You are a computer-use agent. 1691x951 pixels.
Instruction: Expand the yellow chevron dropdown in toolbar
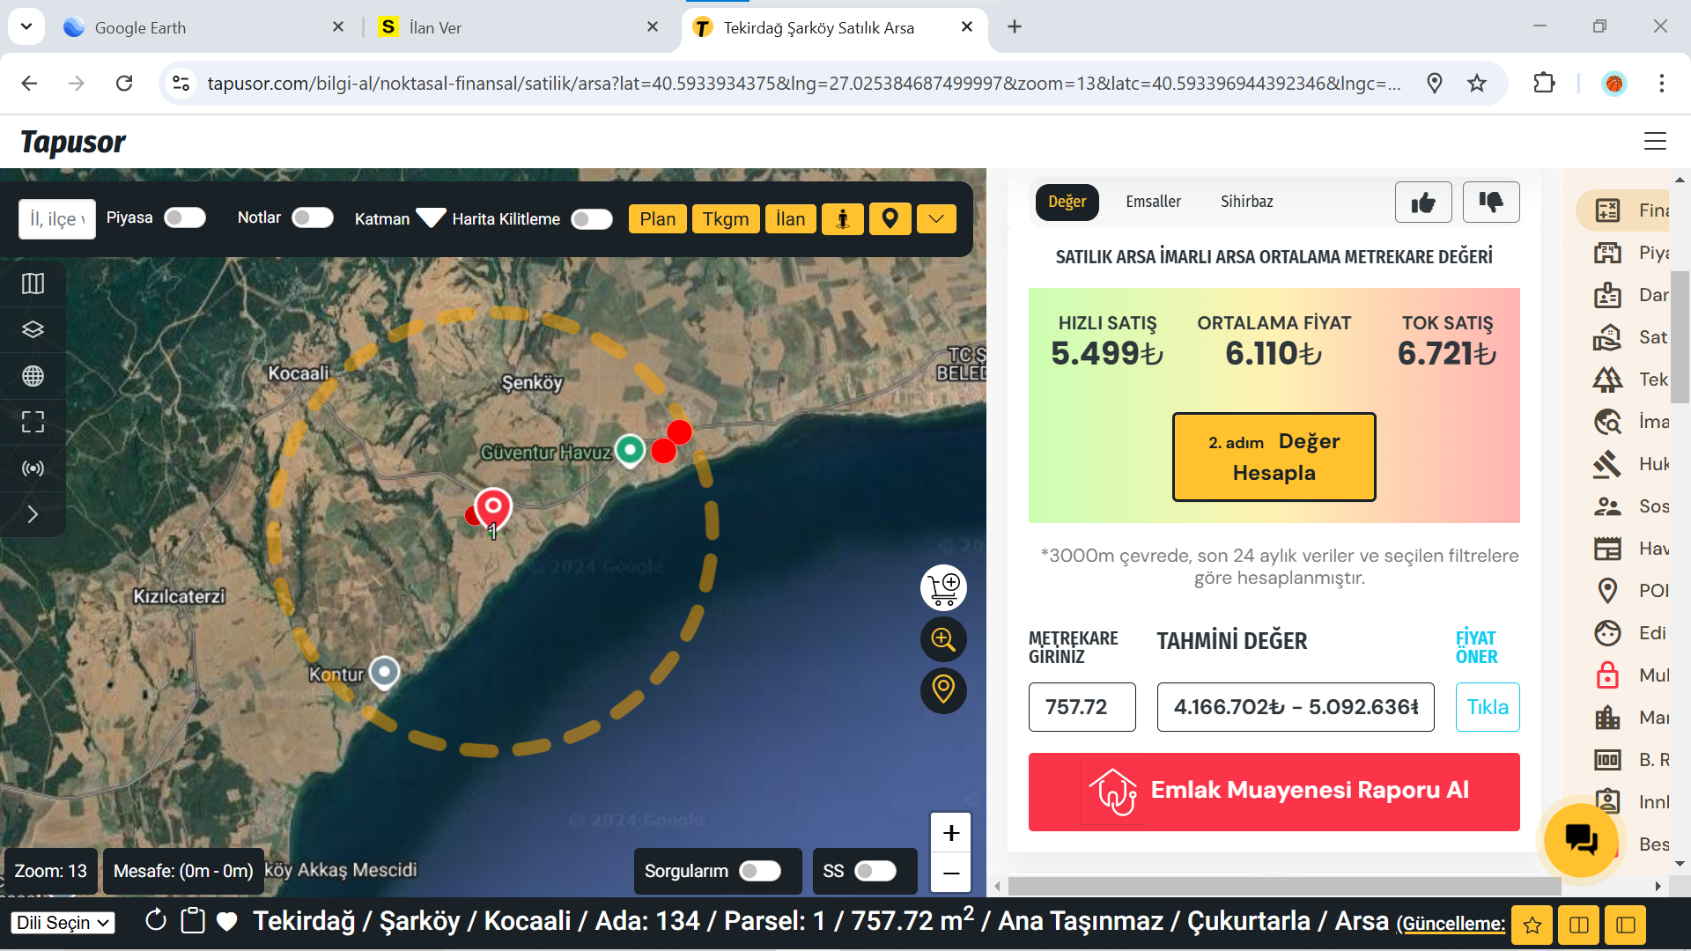936,218
